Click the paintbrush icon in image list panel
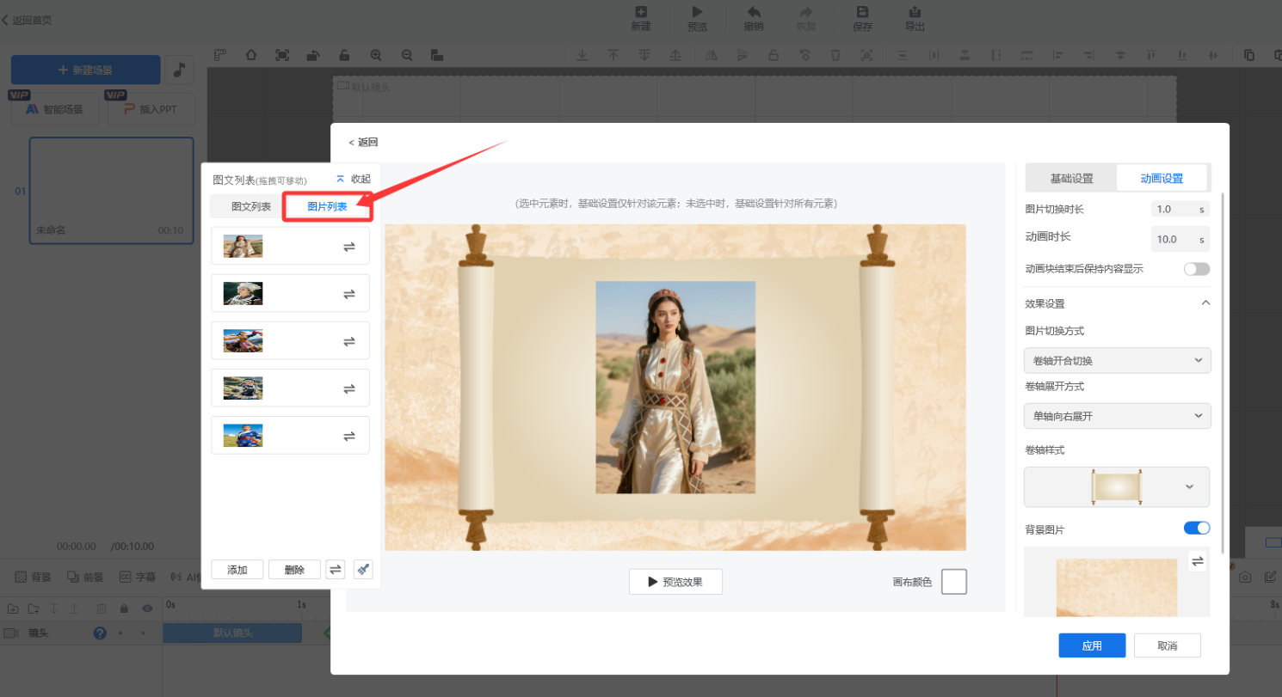Viewport: 1282px width, 697px height. (x=363, y=570)
